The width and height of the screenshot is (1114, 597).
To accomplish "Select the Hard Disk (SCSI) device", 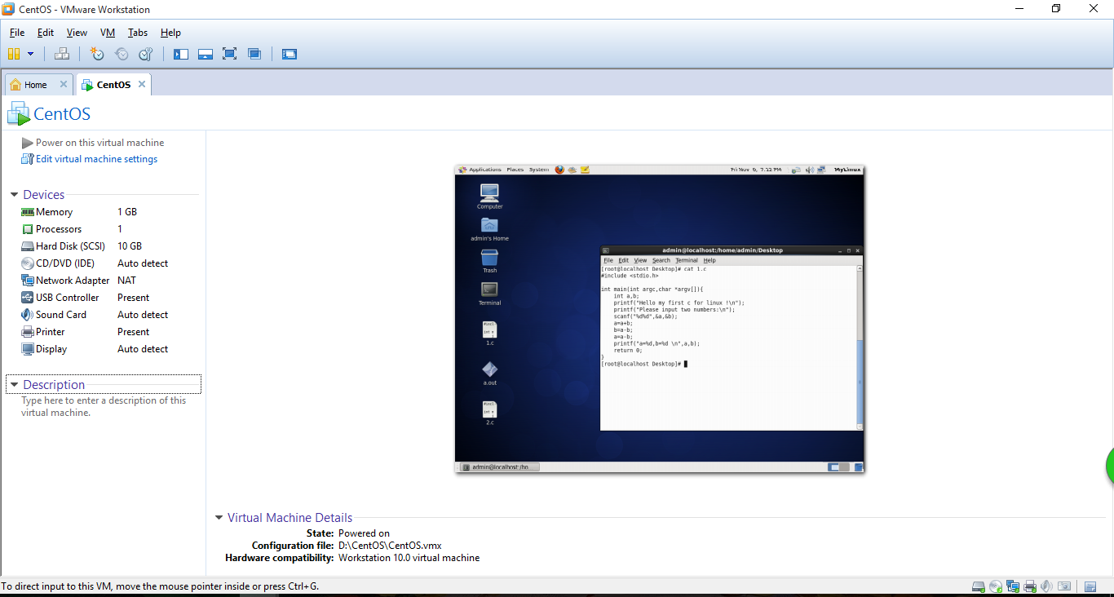I will pos(109,246).
